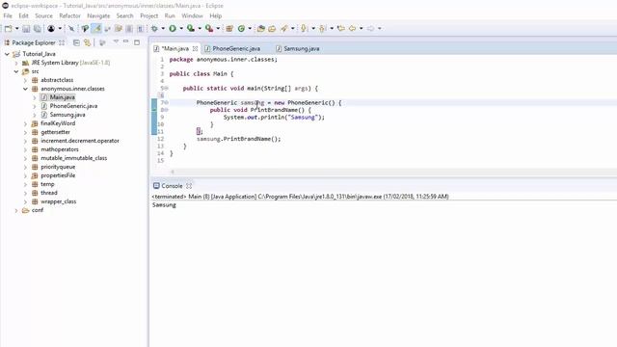Image resolution: width=617 pixels, height=347 pixels.
Task: Click the Debug bug icon
Action: click(x=154, y=28)
